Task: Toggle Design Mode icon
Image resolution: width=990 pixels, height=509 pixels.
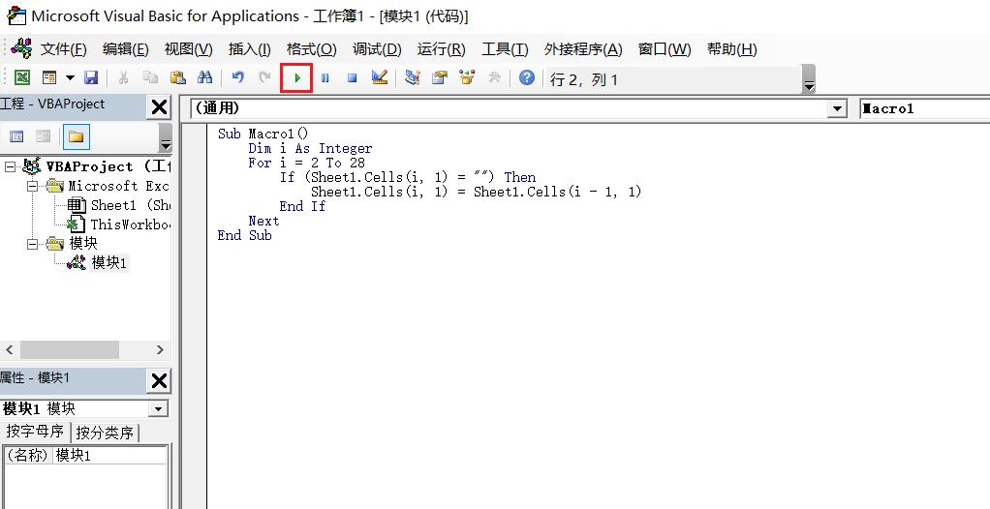Action: point(380,77)
